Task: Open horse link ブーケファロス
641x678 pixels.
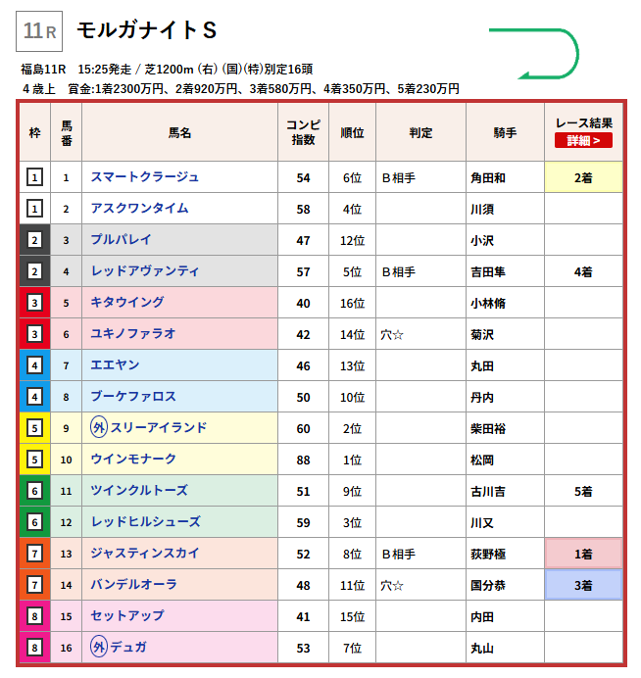Action: [133, 397]
